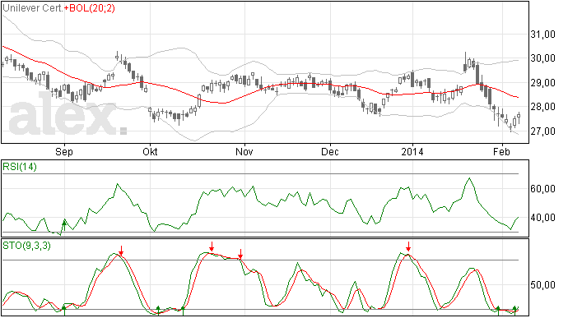Image resolution: width=568 pixels, height=318 pixels.
Task: Click the 30,00 price axis label
Action: tap(542, 58)
